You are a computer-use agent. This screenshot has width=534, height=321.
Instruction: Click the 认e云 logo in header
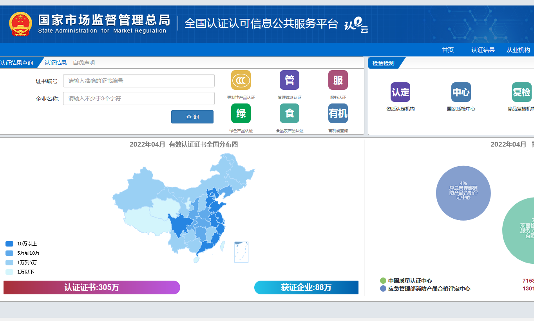(x=356, y=25)
